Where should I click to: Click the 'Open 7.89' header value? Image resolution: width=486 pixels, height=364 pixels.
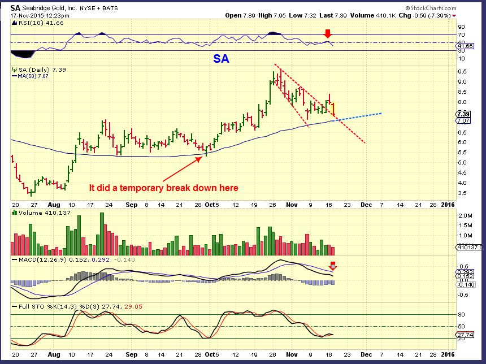[x=240, y=15]
